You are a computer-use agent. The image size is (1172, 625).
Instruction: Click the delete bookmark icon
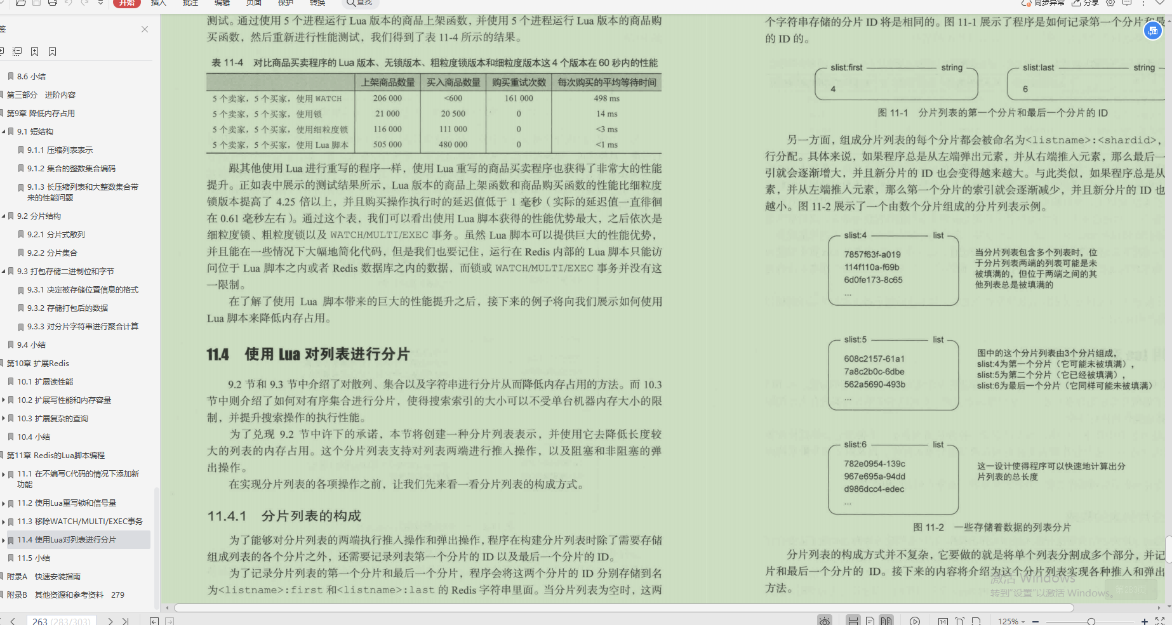point(53,51)
